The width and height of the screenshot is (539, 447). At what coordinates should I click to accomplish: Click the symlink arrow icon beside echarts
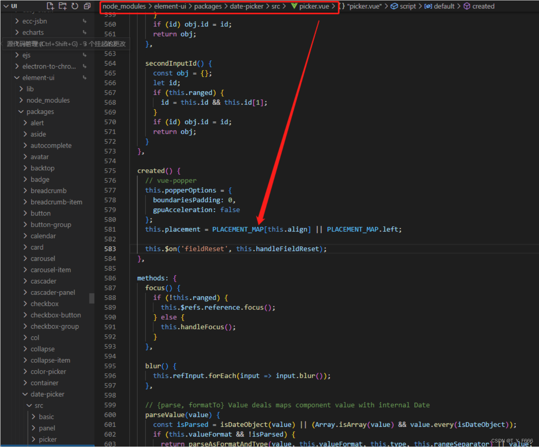point(85,33)
